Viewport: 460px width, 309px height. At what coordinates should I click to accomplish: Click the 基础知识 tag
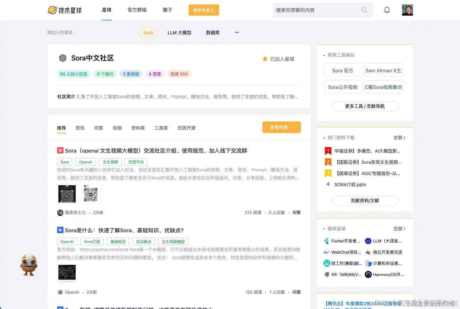(118, 242)
